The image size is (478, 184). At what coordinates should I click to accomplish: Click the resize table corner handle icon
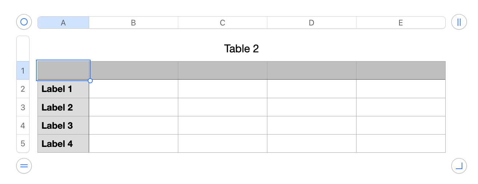tap(459, 166)
